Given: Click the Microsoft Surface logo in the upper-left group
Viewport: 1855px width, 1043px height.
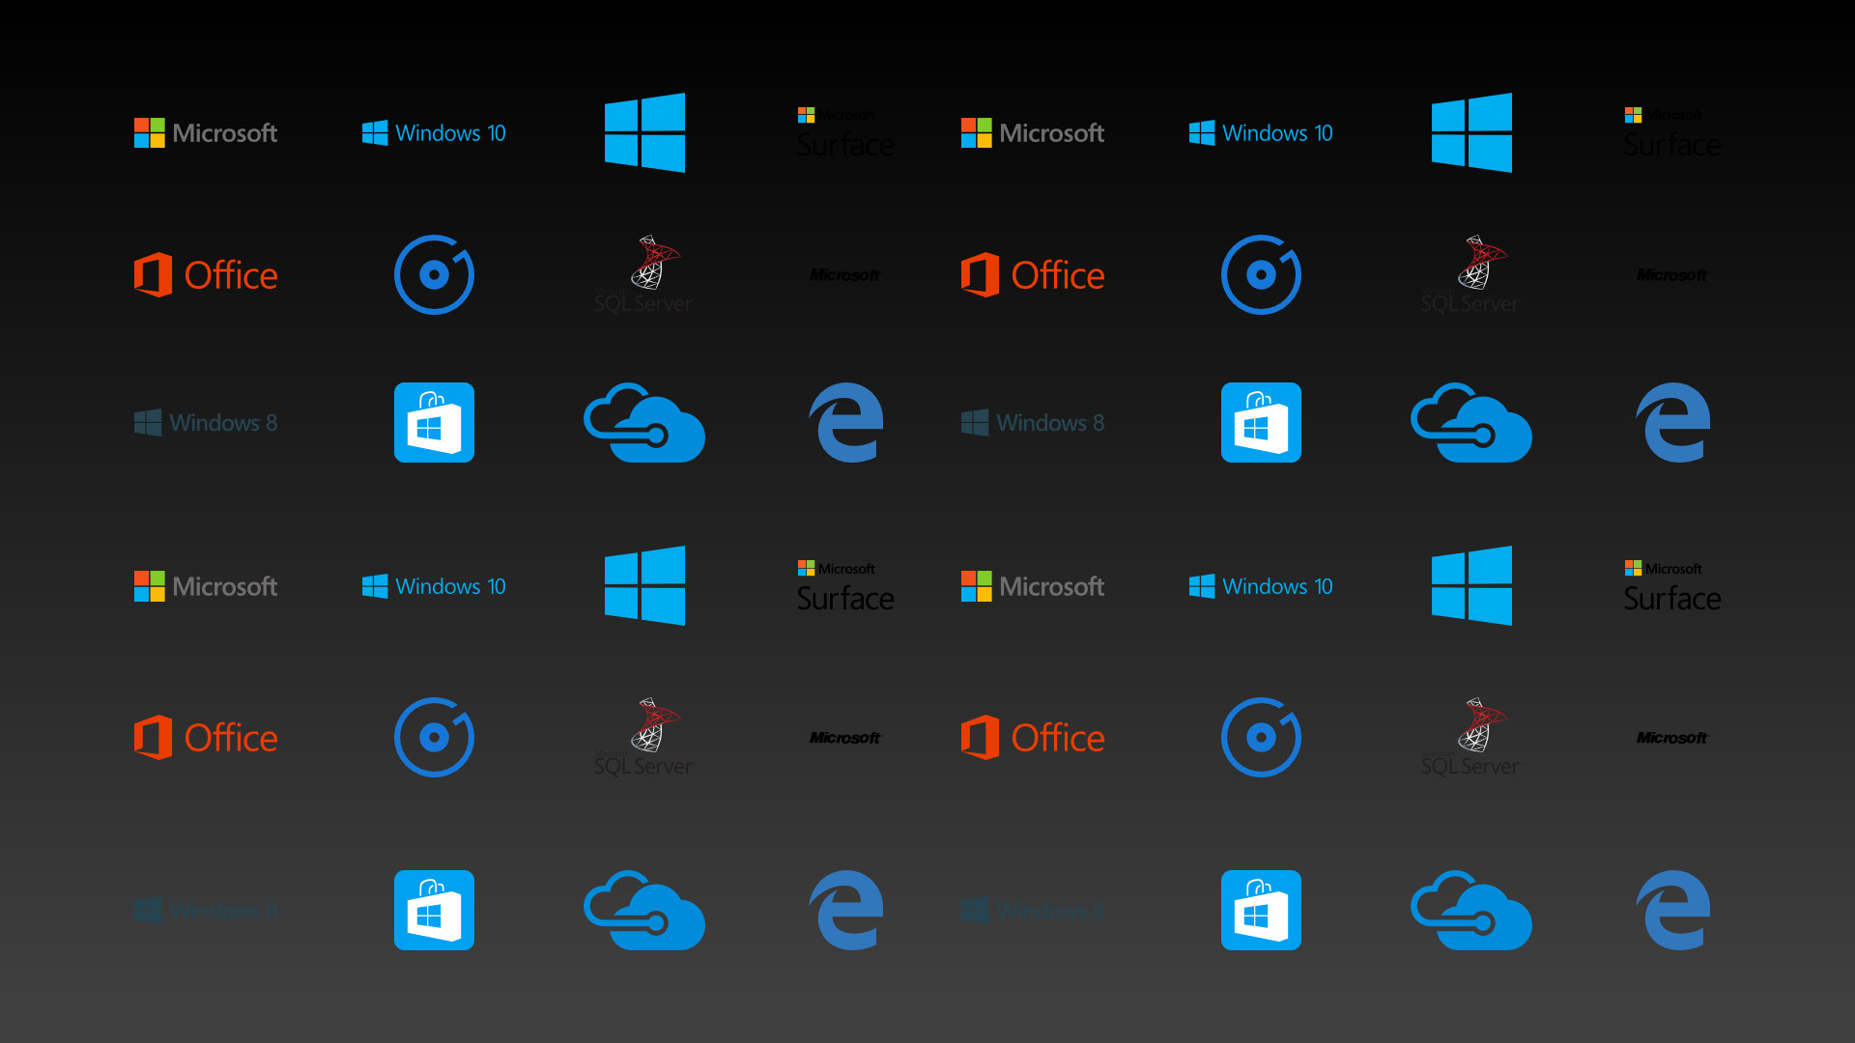Looking at the screenshot, I should pos(845,133).
